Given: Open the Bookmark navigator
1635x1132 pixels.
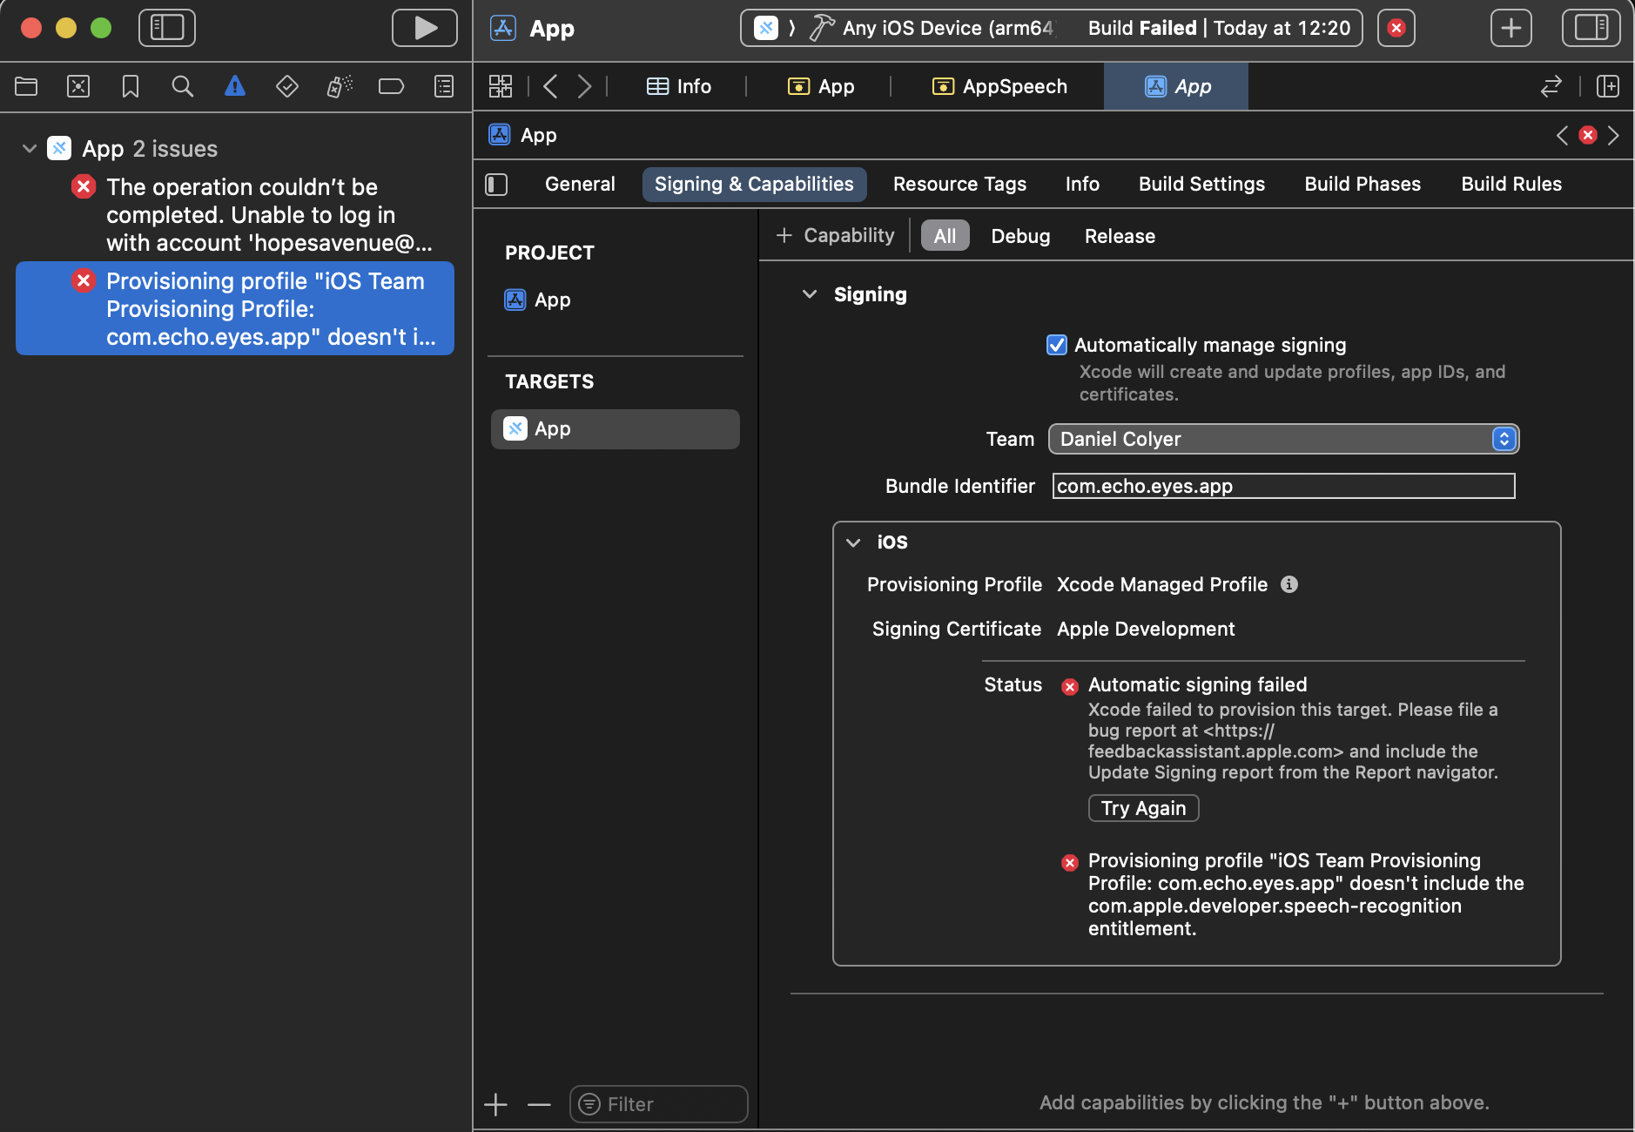Looking at the screenshot, I should tap(131, 86).
